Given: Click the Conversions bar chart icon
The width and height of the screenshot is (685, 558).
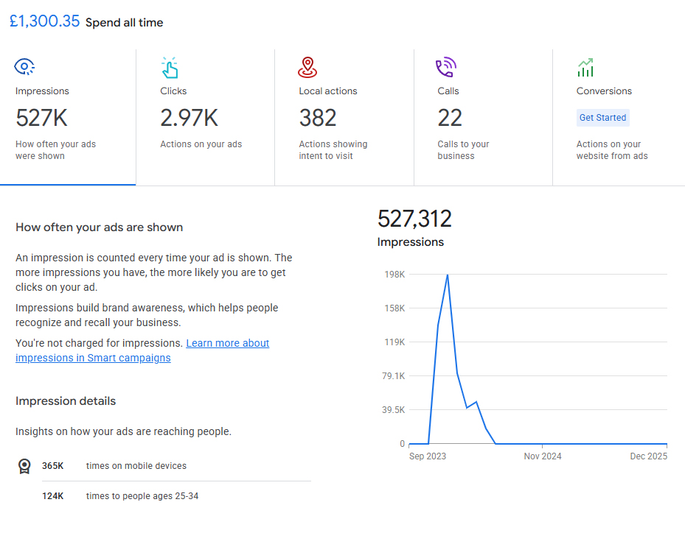Looking at the screenshot, I should click(x=585, y=68).
